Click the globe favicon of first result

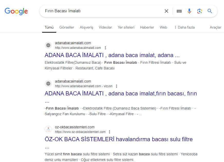[48, 45]
